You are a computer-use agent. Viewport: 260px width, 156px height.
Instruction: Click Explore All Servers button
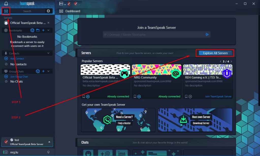(x=215, y=53)
